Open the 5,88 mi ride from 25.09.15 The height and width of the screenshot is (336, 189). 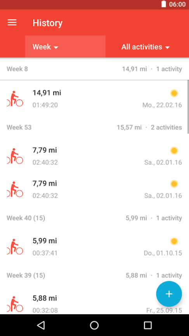(x=94, y=304)
